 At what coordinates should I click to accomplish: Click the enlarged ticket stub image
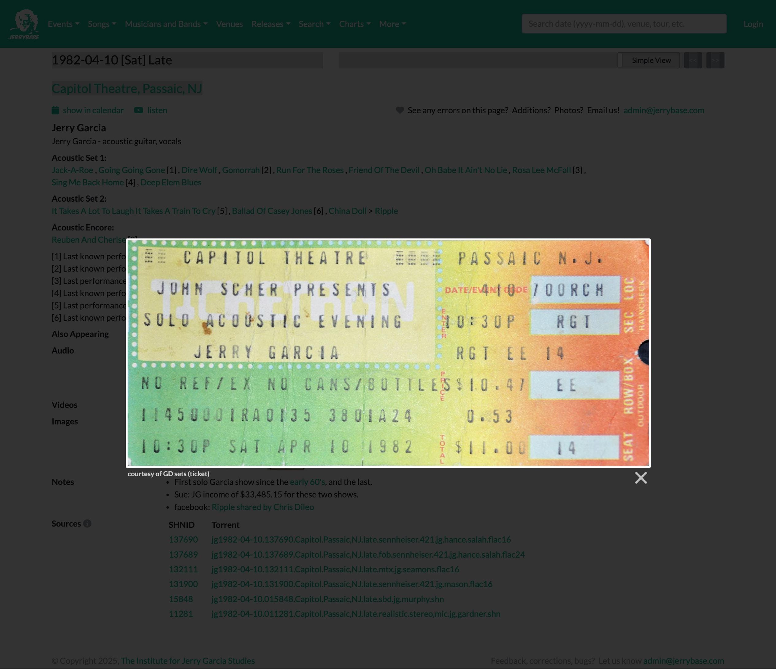388,353
